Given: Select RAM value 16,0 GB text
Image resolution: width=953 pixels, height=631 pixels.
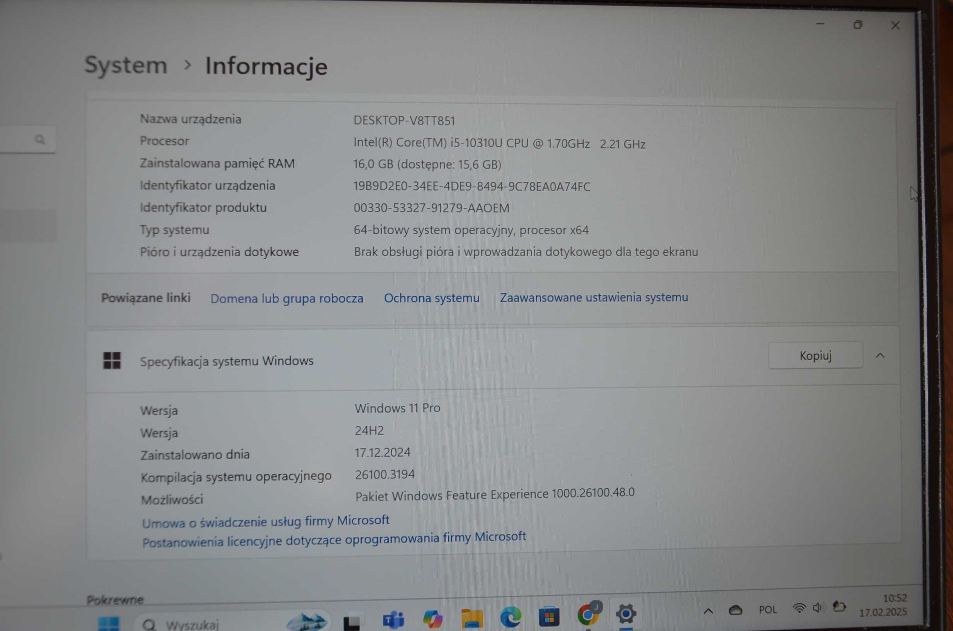Looking at the screenshot, I should (x=427, y=165).
